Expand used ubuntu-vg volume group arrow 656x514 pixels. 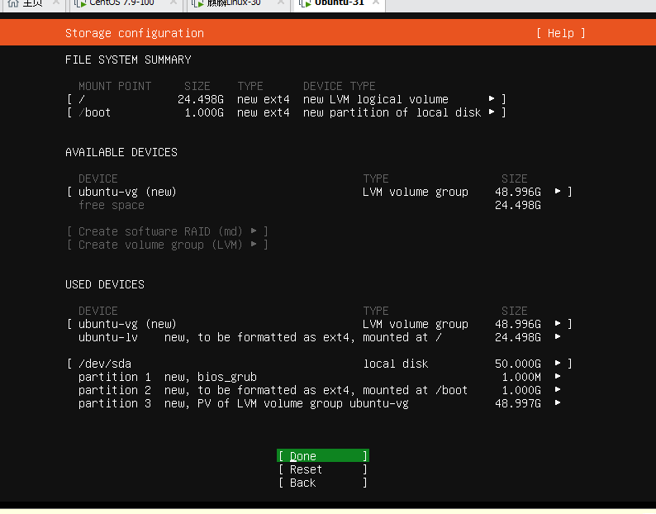557,324
